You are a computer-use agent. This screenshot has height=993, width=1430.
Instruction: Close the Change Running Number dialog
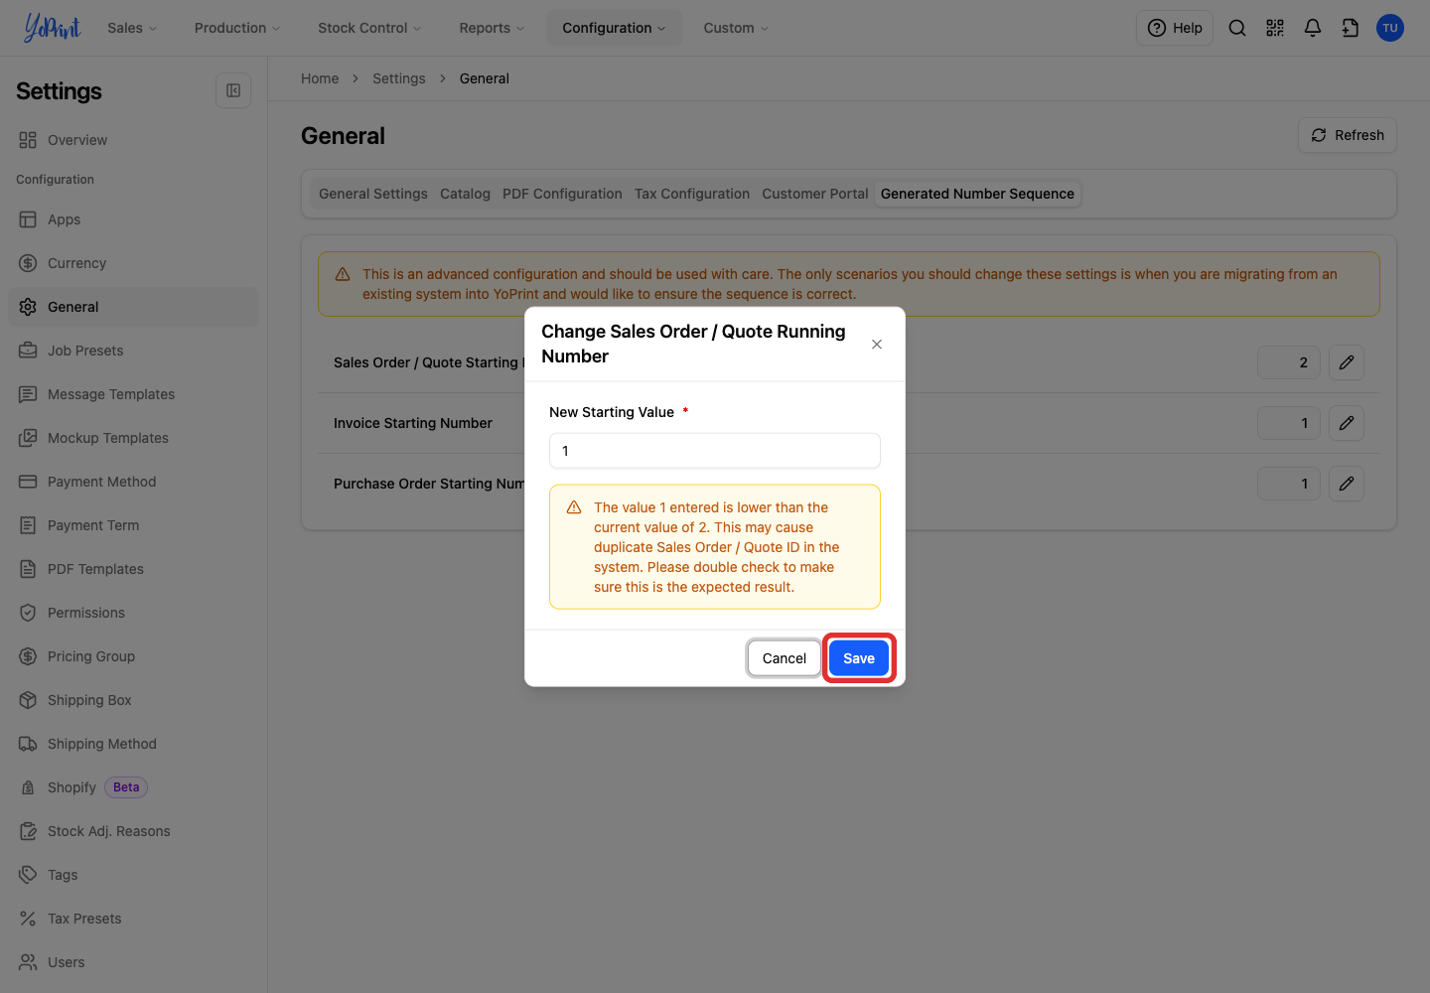point(877,345)
